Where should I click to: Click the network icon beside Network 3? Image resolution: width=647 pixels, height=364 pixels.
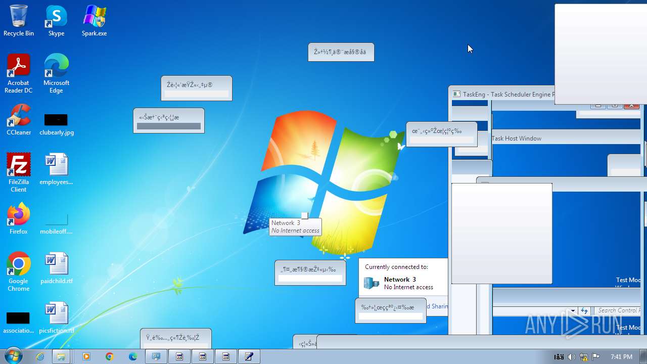click(372, 283)
